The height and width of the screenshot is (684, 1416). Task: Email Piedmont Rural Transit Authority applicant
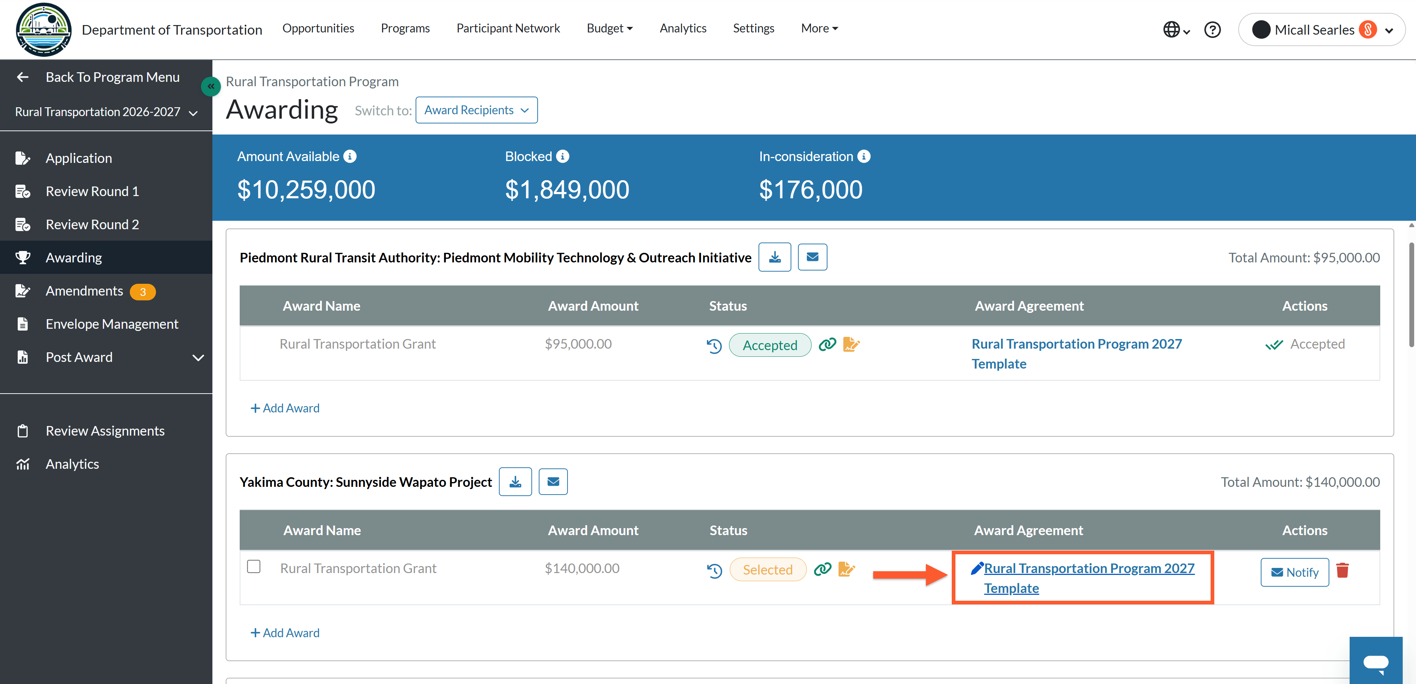[x=812, y=256]
